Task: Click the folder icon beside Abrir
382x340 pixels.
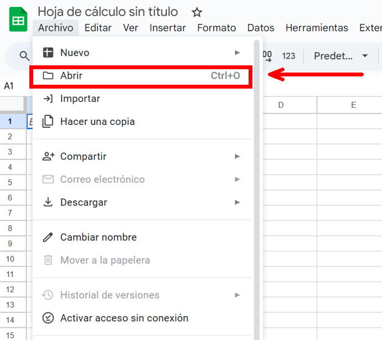Action: pos(48,76)
